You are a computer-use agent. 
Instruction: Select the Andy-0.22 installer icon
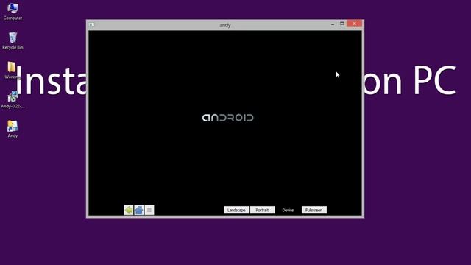13,99
